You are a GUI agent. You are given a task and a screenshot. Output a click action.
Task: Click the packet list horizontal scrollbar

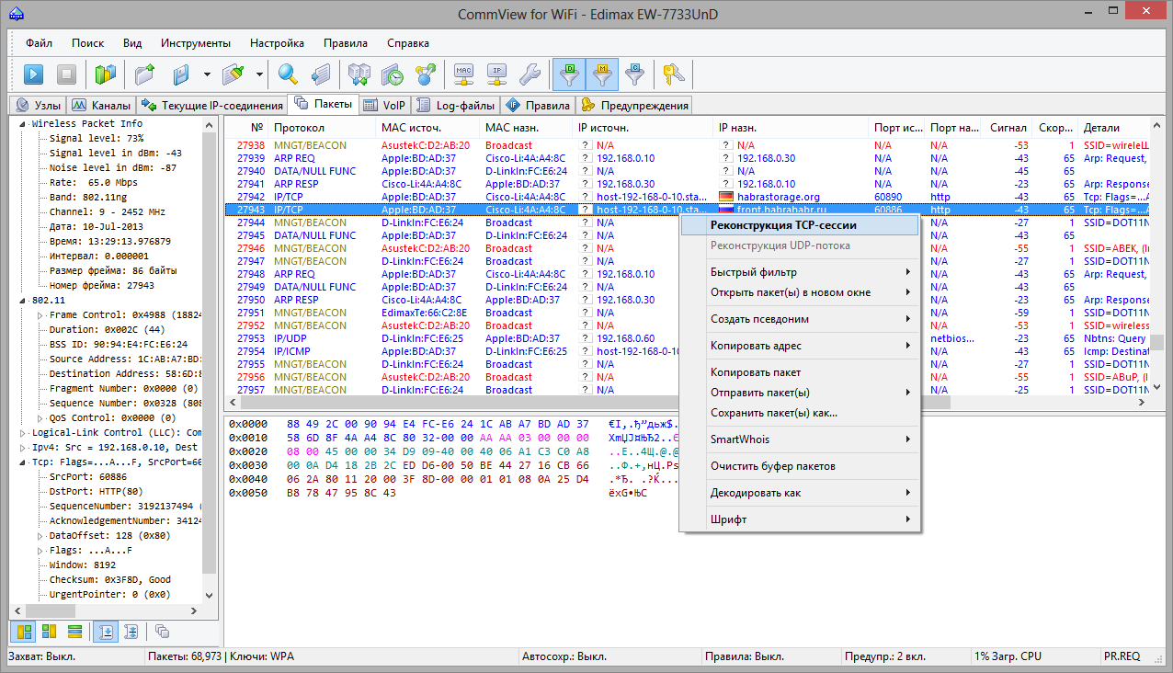[x=688, y=402]
